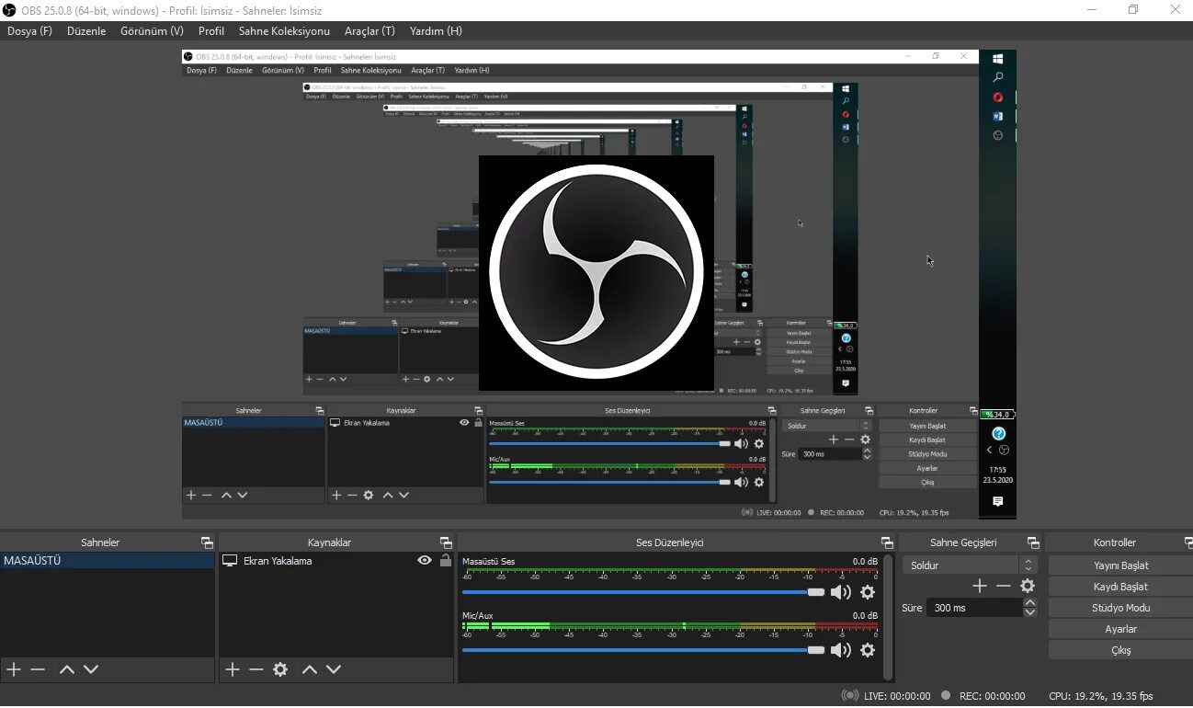Open Görünüm (V) menu

pos(152,31)
